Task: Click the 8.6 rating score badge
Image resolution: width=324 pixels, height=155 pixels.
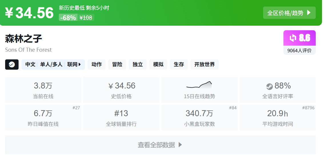Action: coord(299,38)
